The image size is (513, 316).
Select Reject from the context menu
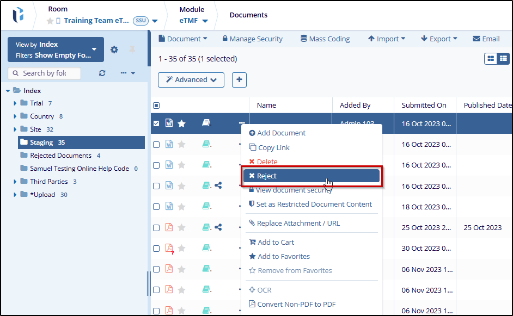point(311,176)
